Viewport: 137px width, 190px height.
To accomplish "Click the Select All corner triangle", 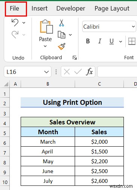I will pyautogui.click(x=6, y=84).
